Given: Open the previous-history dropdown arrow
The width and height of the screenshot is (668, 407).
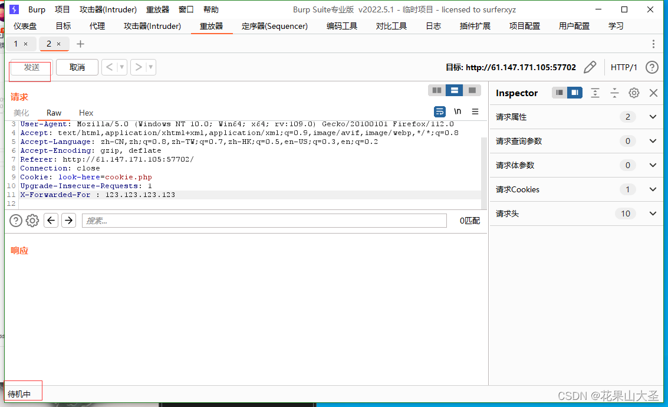Looking at the screenshot, I should pos(122,67).
